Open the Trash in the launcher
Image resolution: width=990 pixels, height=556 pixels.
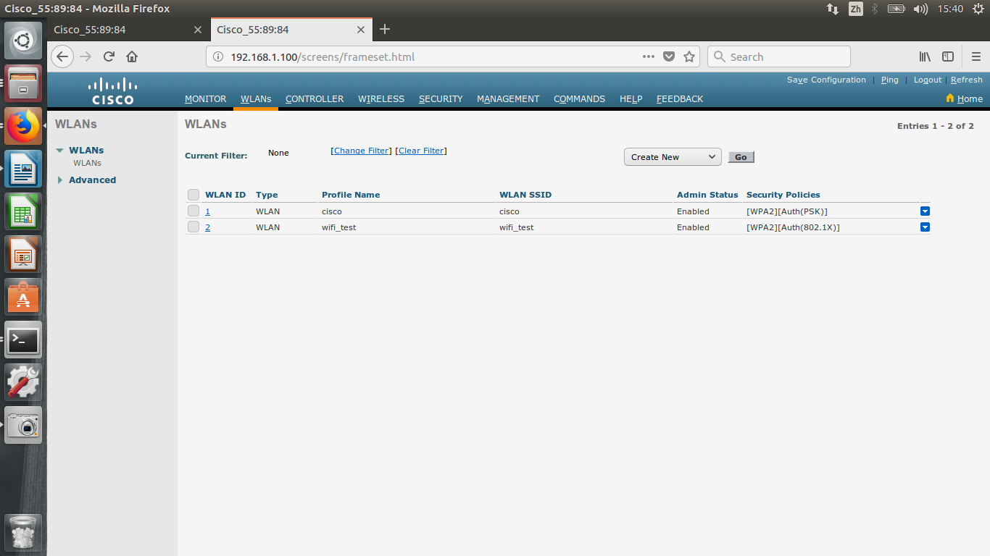pos(23,533)
